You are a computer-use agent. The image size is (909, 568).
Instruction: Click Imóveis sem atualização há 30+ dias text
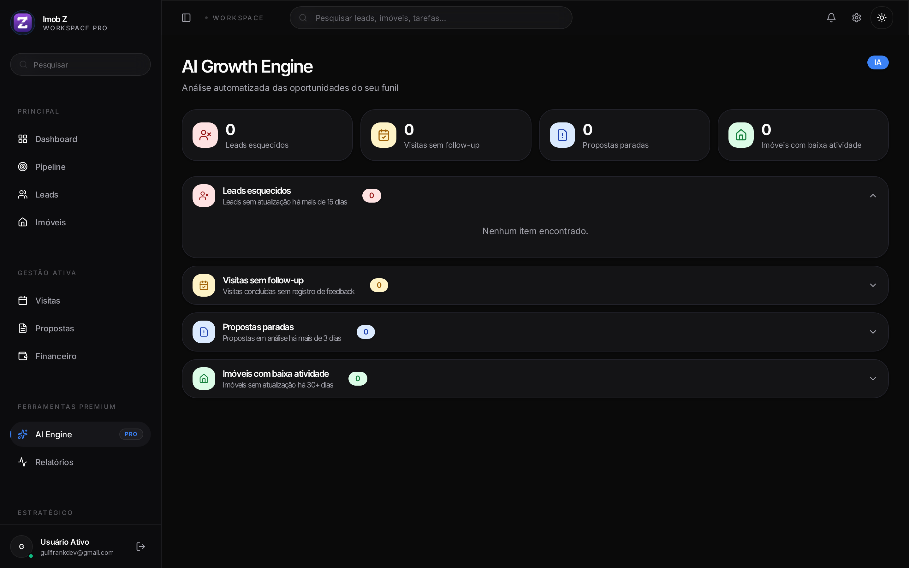tap(278, 385)
